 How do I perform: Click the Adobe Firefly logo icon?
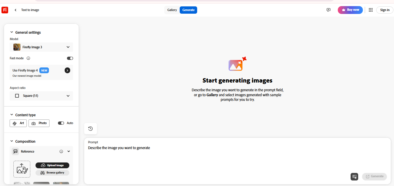point(5,10)
